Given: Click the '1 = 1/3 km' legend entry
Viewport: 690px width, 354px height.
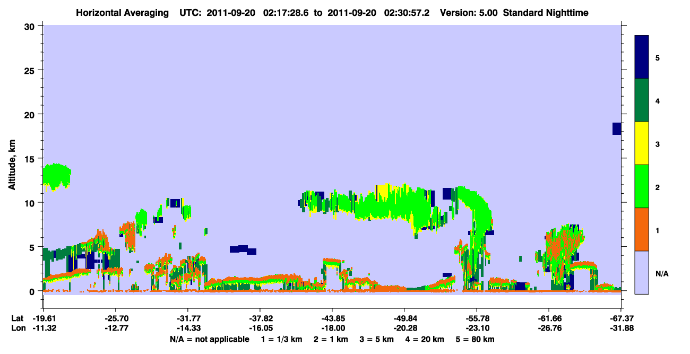Looking at the screenshot, I should pos(282,339).
